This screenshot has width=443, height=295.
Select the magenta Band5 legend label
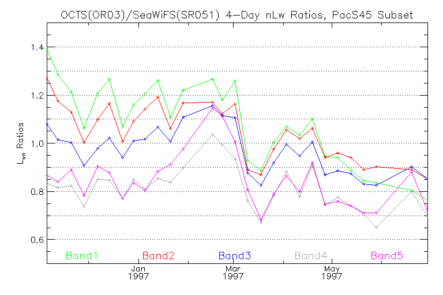387,256
